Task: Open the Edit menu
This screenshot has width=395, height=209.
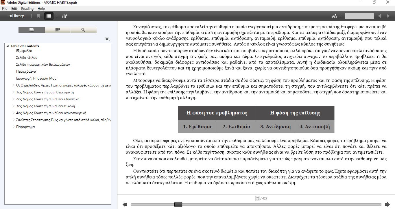Action: (14, 9)
